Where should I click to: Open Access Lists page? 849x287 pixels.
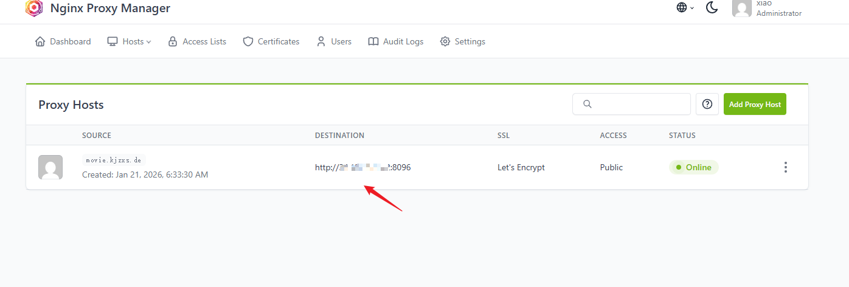pyautogui.click(x=197, y=41)
